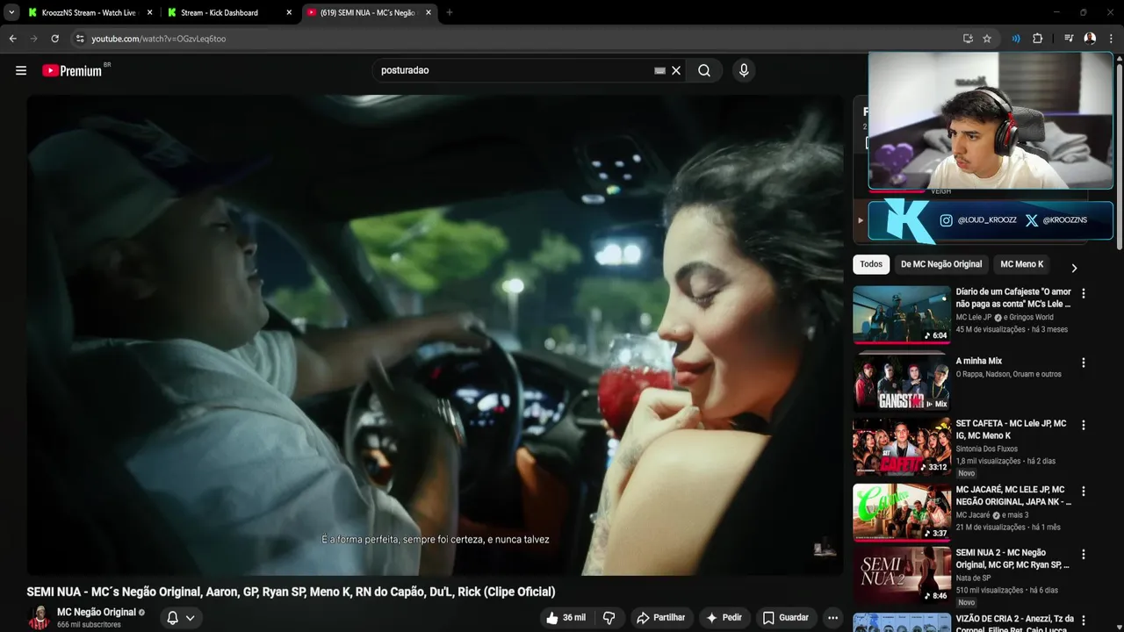Toggle notification bell for MC Negão Original

click(173, 618)
